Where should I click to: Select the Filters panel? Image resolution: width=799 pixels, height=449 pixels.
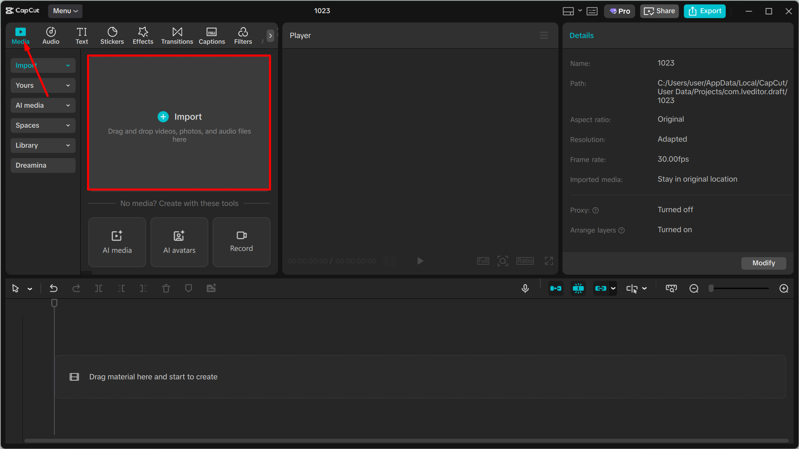(x=243, y=35)
